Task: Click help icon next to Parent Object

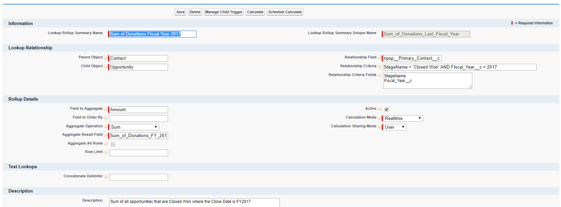Action: coord(106,58)
